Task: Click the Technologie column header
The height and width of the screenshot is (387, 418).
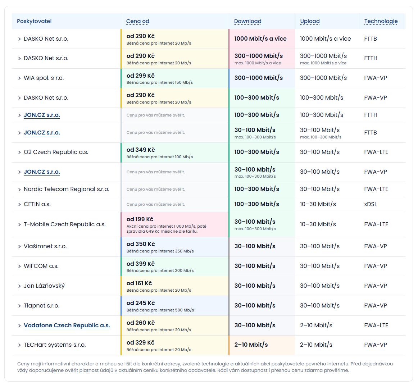Action: click(x=381, y=21)
